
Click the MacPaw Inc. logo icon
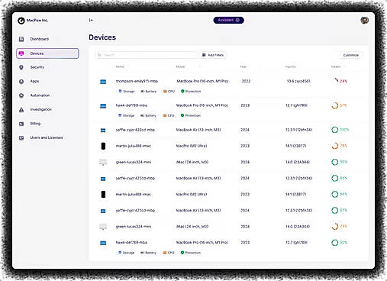[21, 21]
